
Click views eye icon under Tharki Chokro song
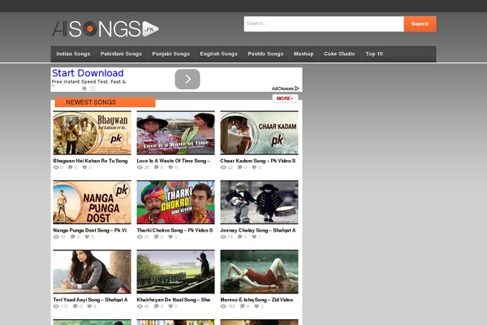tap(140, 237)
